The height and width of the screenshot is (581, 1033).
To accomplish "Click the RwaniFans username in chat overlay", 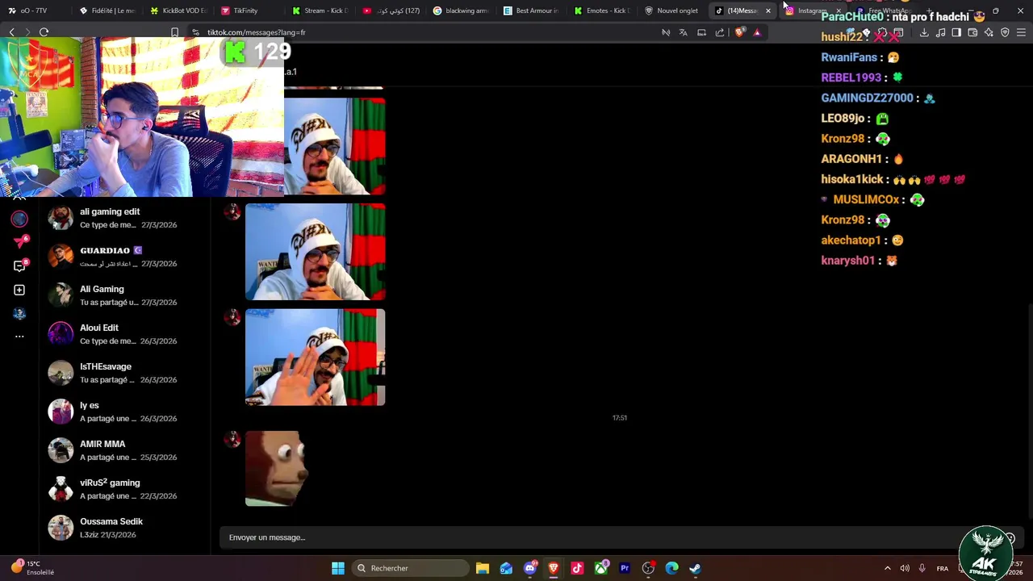I will pos(849,57).
